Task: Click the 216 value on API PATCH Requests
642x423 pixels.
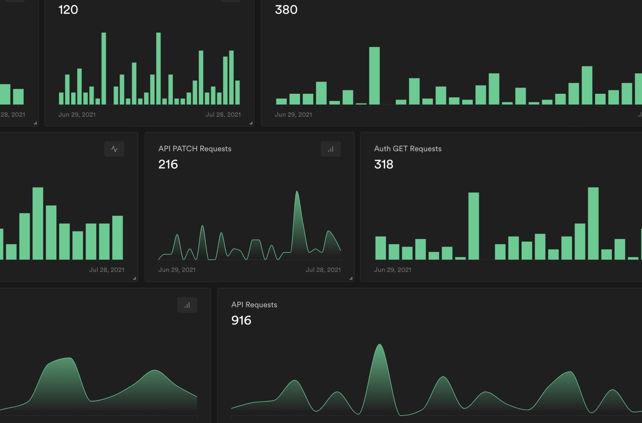Action: (x=168, y=164)
